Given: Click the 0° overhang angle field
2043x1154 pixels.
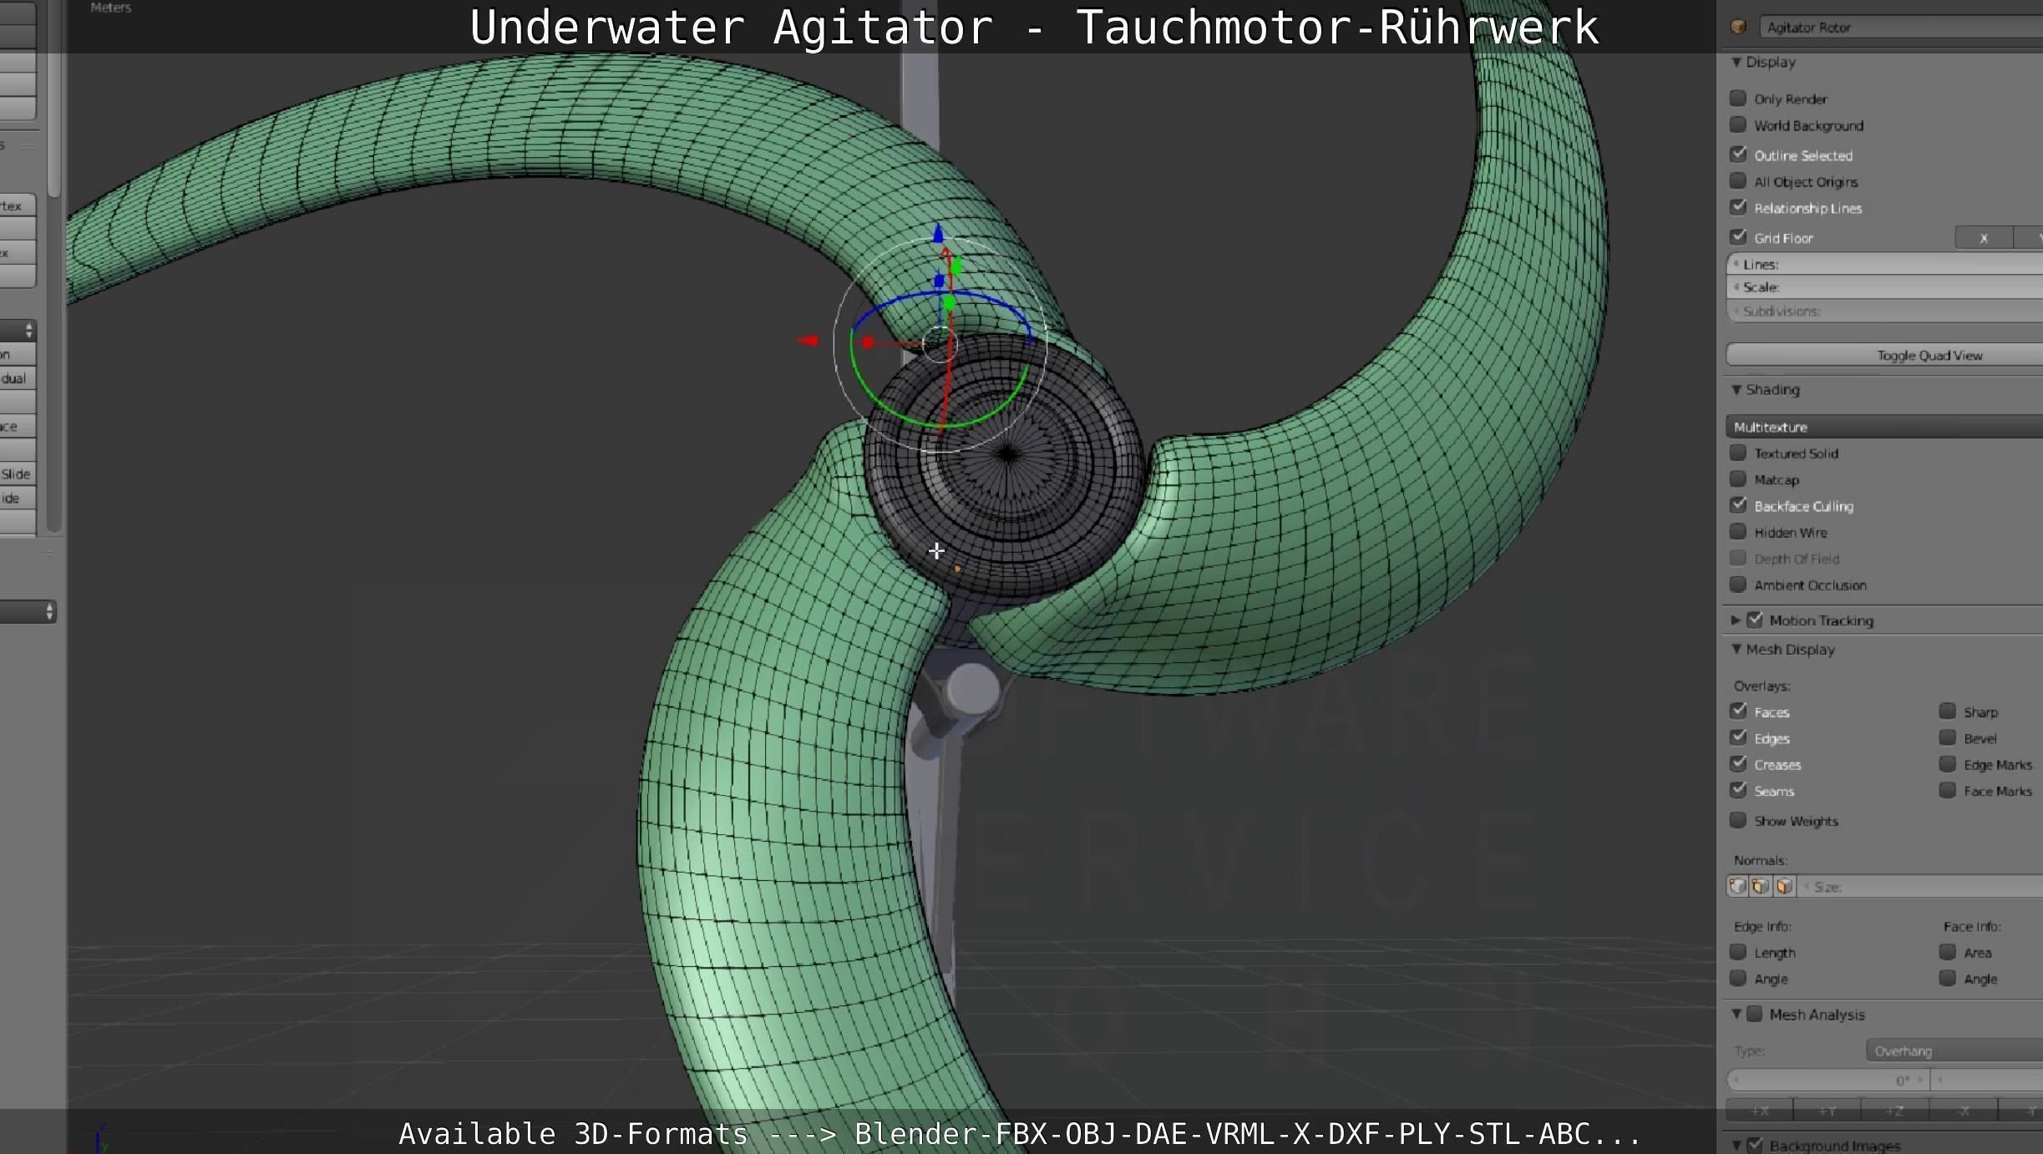Looking at the screenshot, I should pos(1828,1081).
